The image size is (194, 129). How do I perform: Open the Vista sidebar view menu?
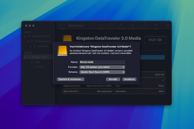(x=62, y=25)
